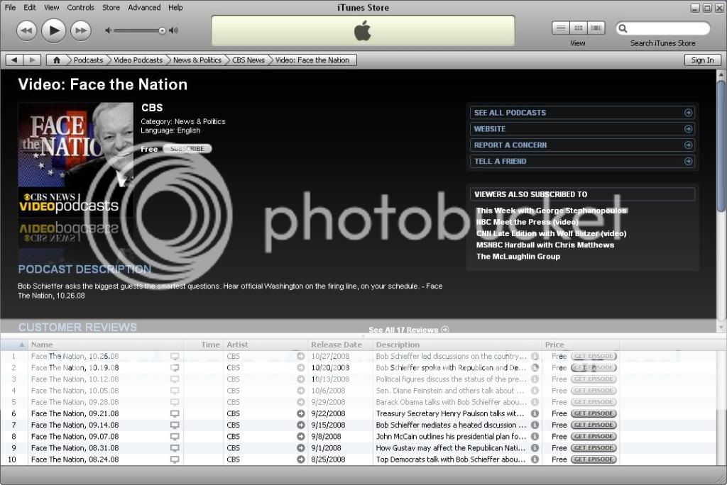Screen dimensions: 727x485
Task: Open MSNBC Hardball with Chris Matthews
Action: (545, 245)
